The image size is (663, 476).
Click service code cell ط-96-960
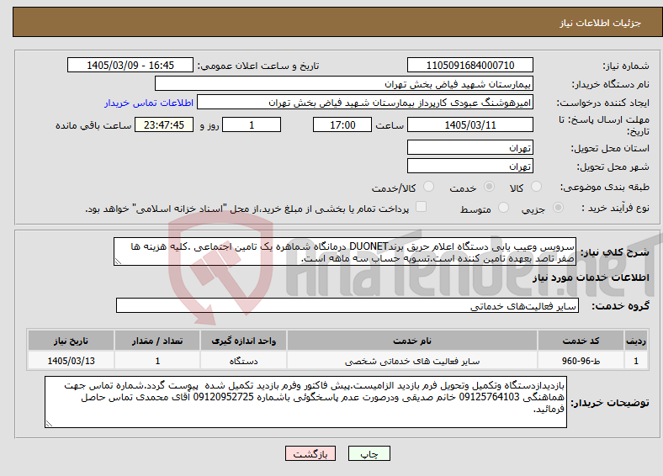click(581, 361)
